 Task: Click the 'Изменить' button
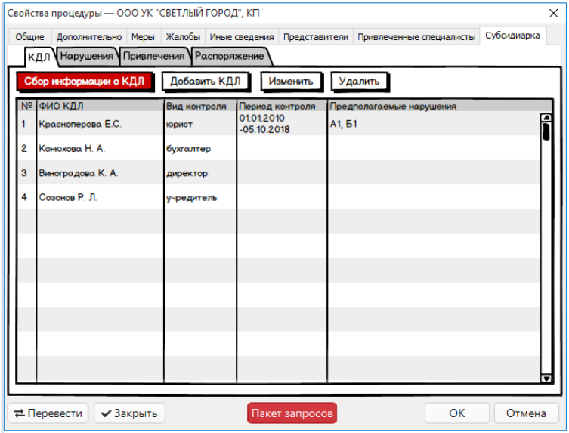pos(291,81)
